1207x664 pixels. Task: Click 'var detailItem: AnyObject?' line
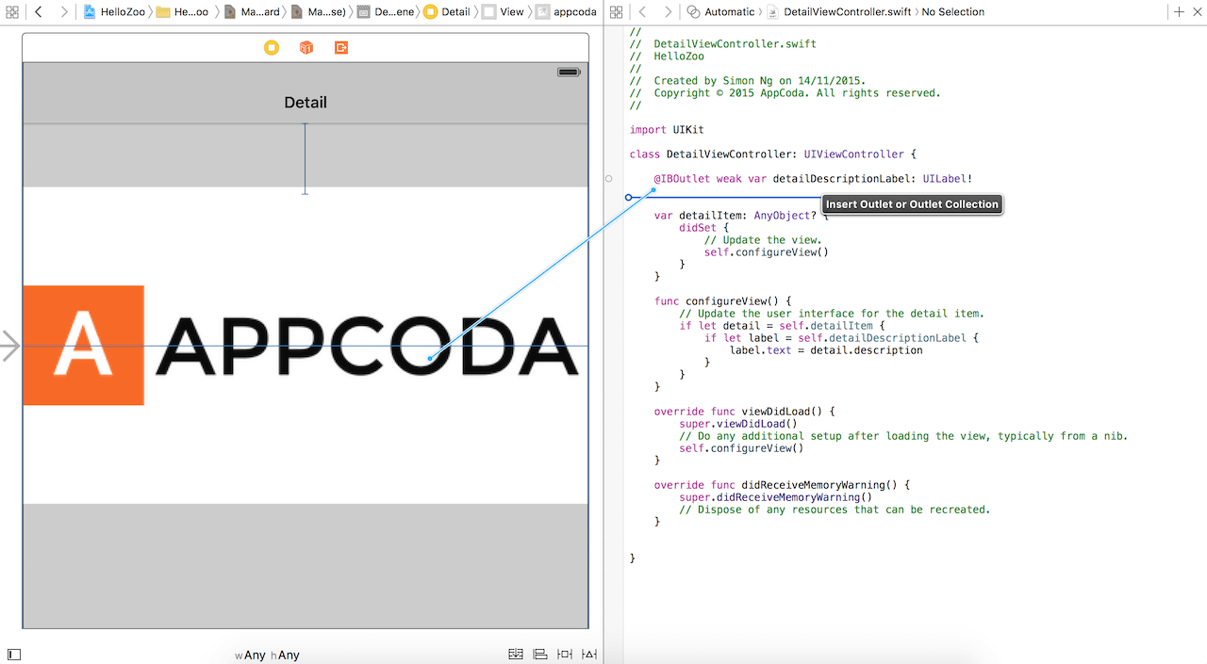(x=741, y=216)
